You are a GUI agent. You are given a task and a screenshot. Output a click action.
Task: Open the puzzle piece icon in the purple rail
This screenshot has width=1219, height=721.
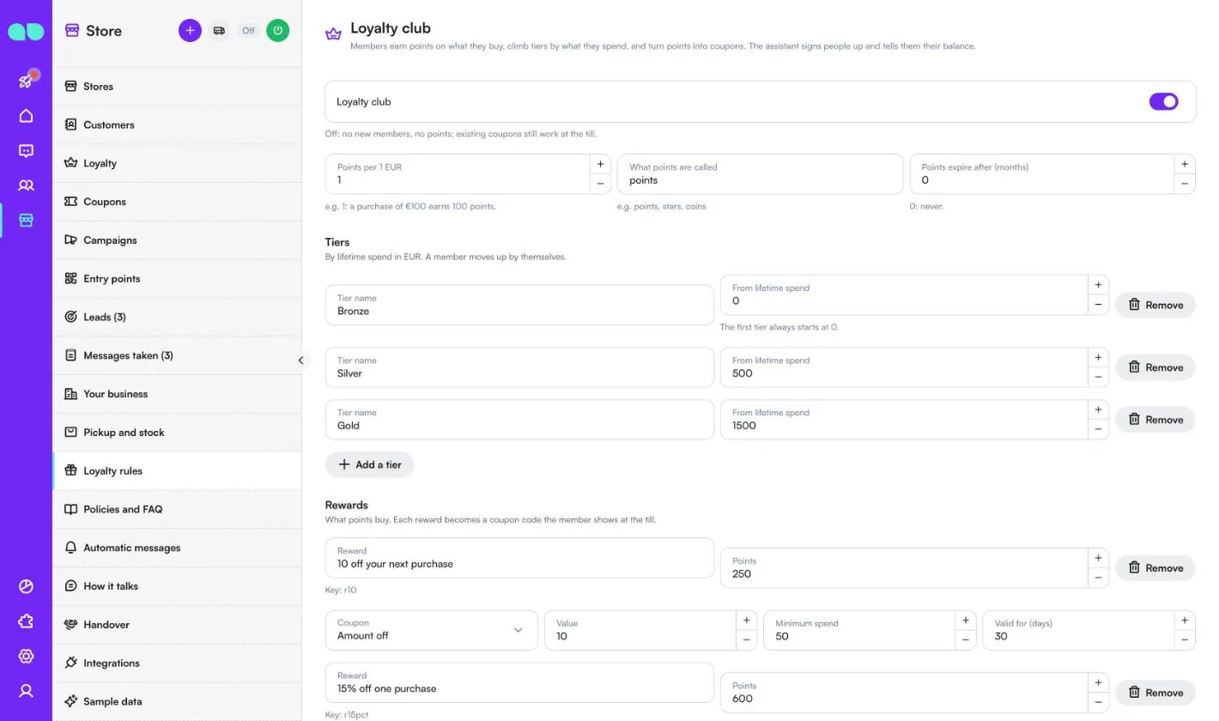point(26,621)
